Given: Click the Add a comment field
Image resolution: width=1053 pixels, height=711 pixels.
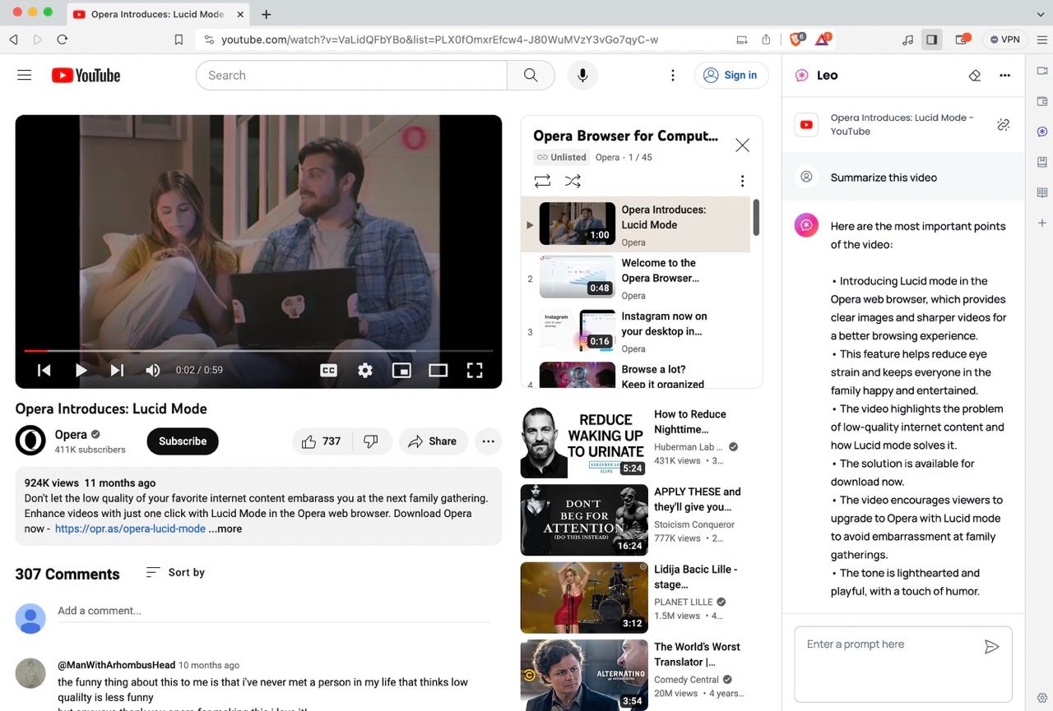Looking at the screenshot, I should pyautogui.click(x=273, y=611).
